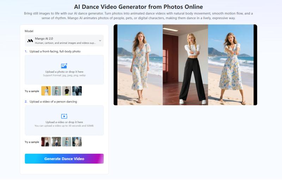The height and width of the screenshot is (181, 282).
Task: Choose the first dance video sample
Action: click(46, 141)
